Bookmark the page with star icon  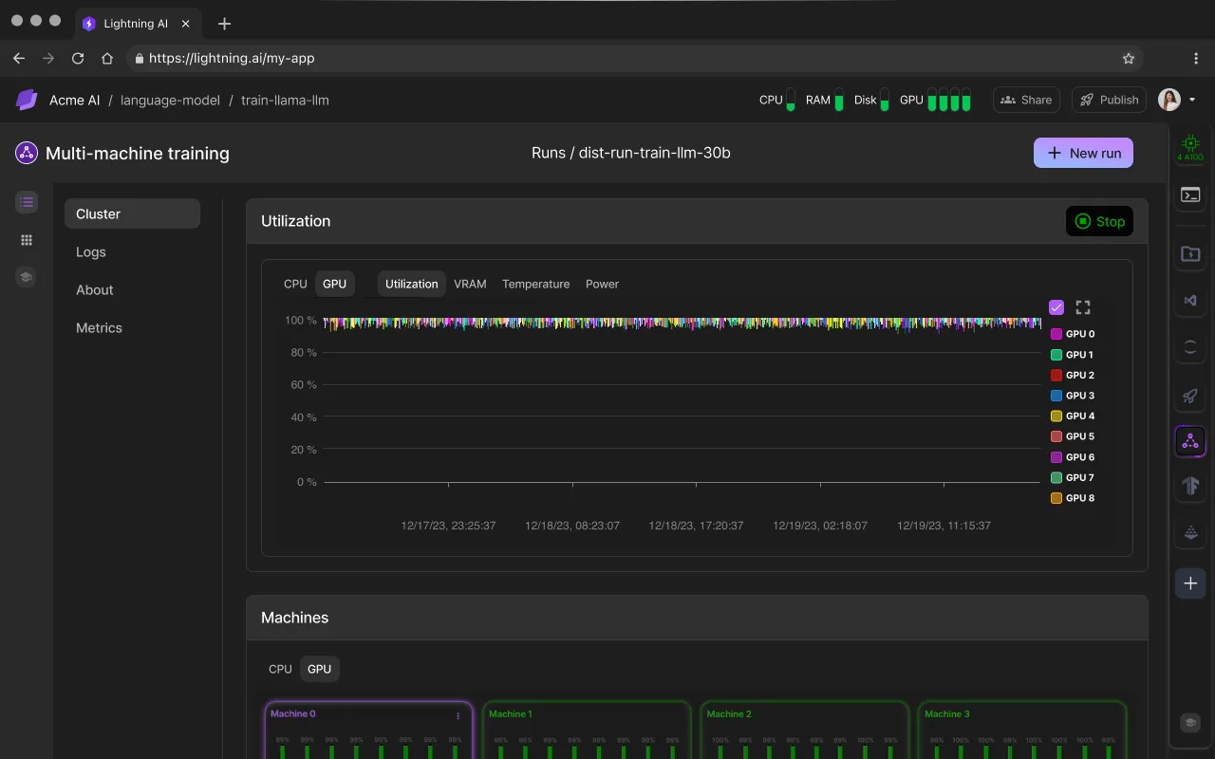pyautogui.click(x=1129, y=58)
